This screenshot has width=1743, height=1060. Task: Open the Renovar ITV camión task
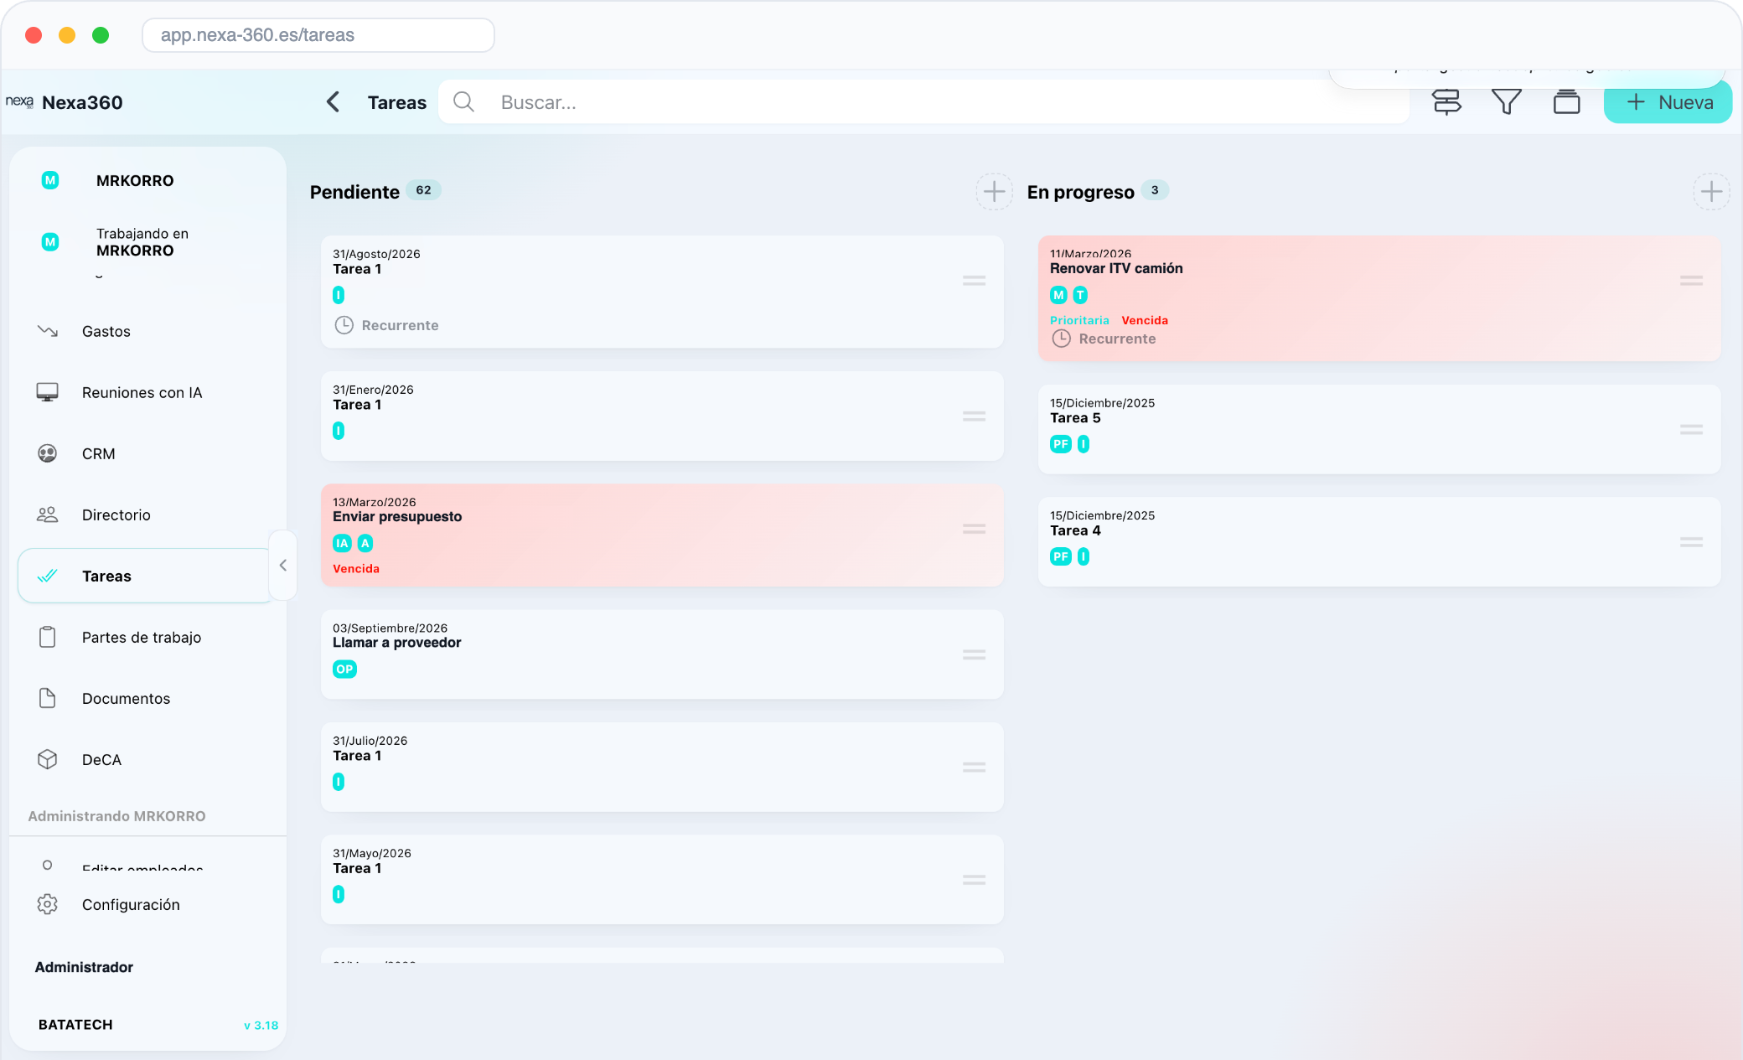[x=1379, y=298]
